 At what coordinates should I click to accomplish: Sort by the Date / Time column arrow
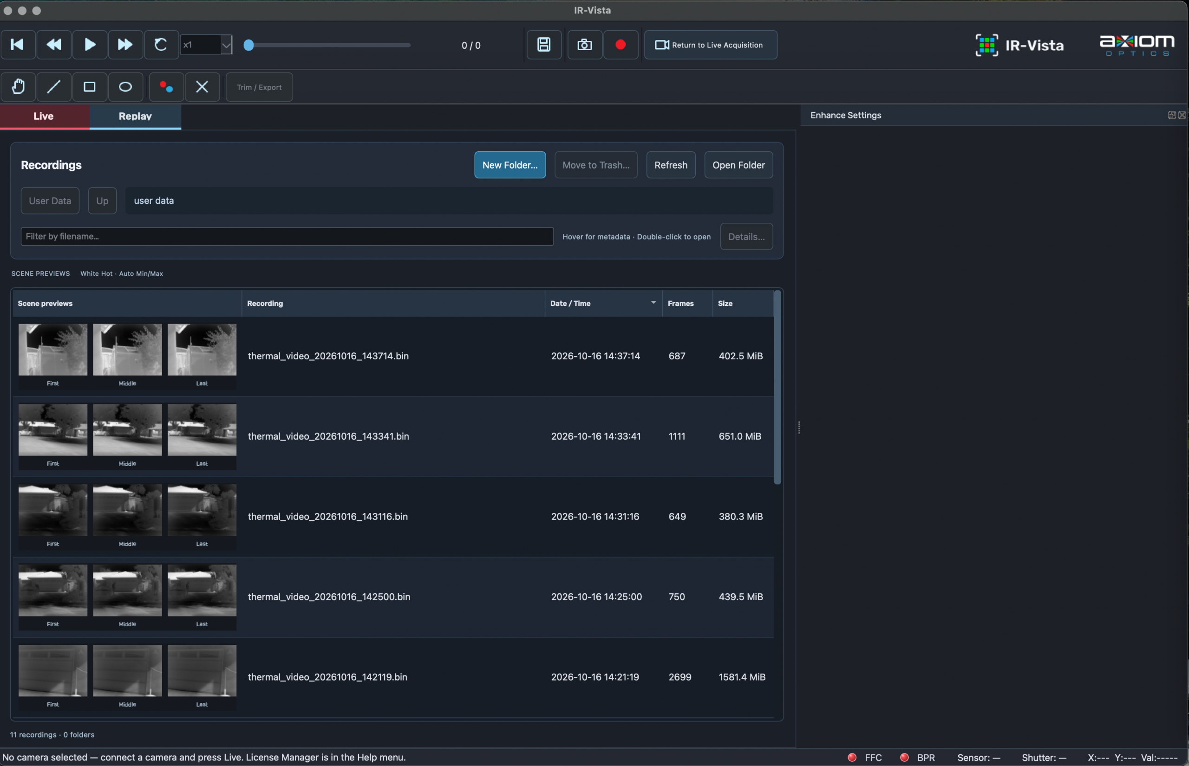click(x=653, y=302)
